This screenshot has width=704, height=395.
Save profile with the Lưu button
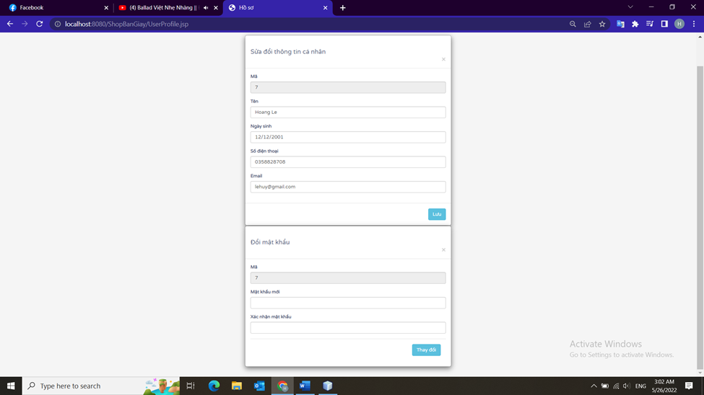coord(437,214)
